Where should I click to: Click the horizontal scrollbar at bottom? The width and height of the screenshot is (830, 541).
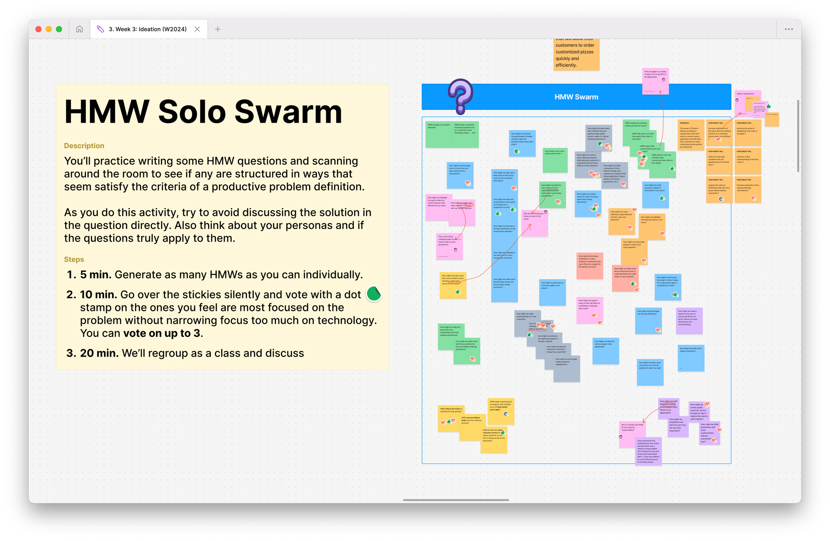(x=456, y=500)
